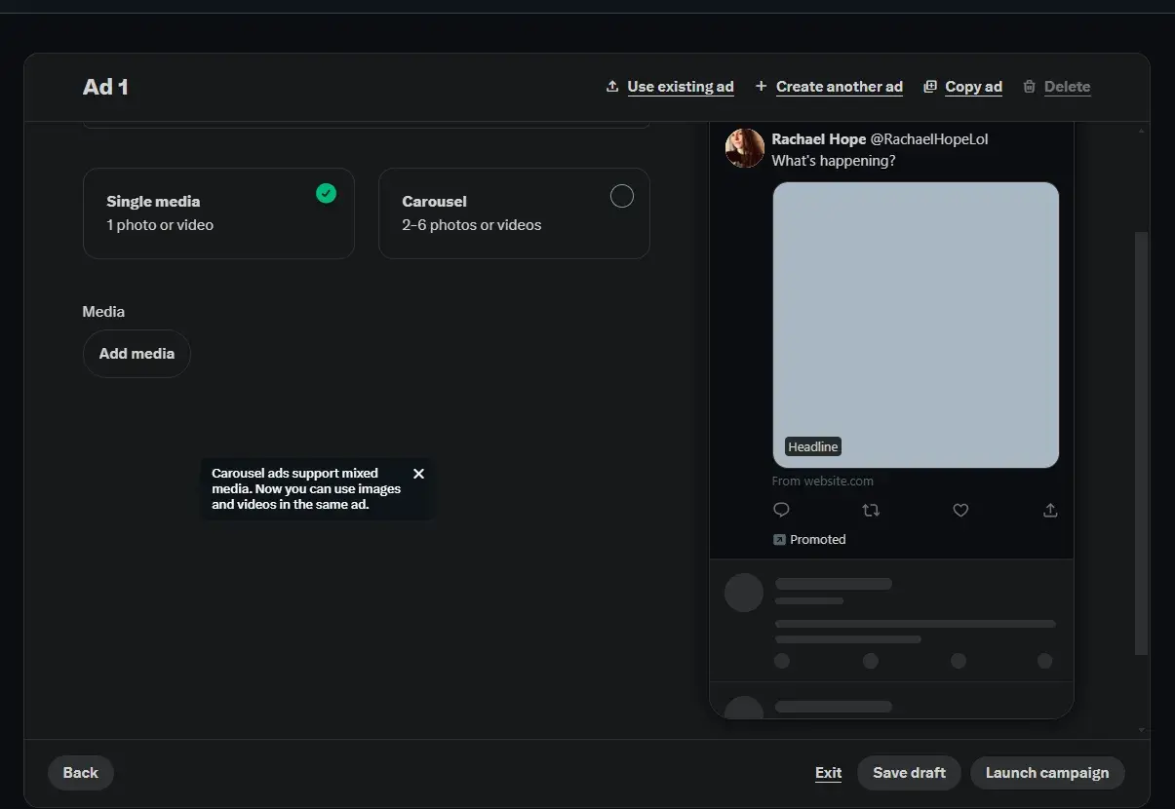Click Rachael Hope profile avatar

pos(745,148)
